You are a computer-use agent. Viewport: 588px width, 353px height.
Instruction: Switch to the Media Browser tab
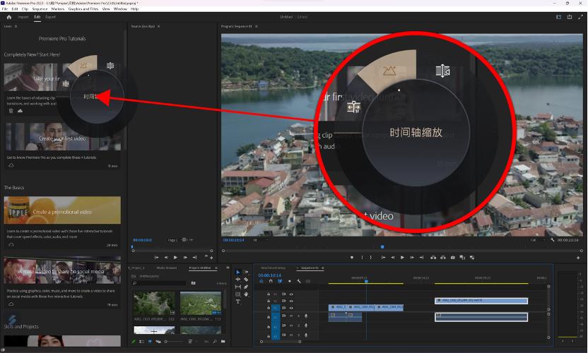167,268
